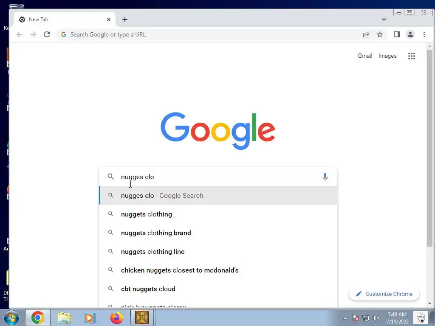Click the browser forward arrow

click(x=33, y=34)
